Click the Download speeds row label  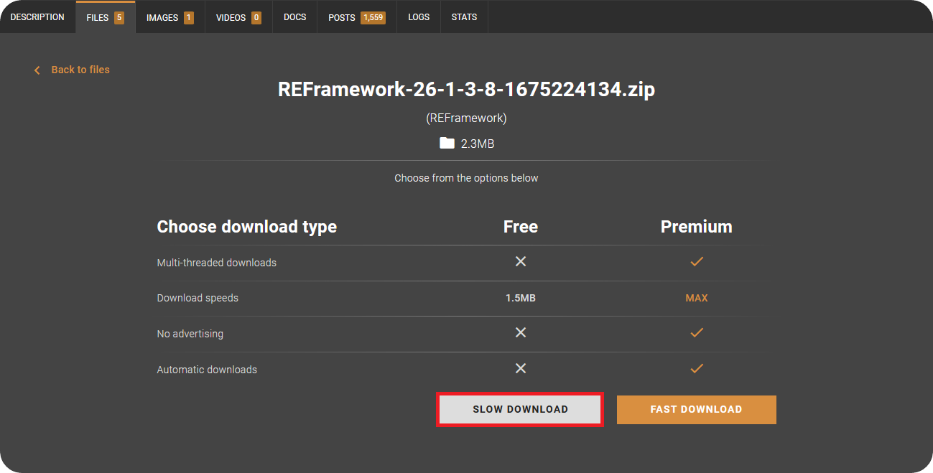198,298
